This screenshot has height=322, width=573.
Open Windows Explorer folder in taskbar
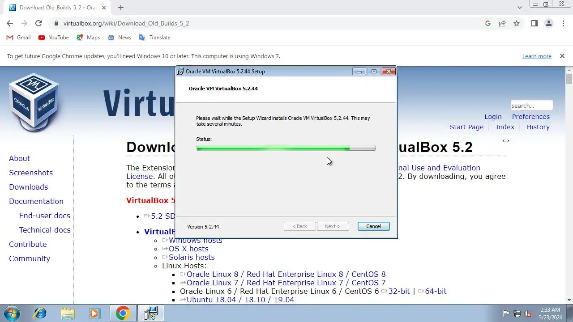tap(68, 313)
